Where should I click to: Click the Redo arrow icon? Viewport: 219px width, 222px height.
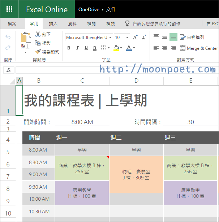(x=8, y=48)
